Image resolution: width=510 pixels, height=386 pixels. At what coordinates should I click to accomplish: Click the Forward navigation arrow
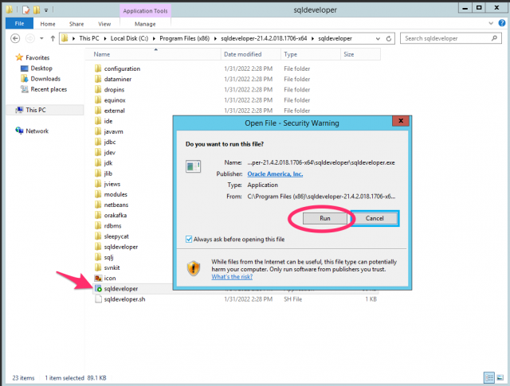point(30,39)
